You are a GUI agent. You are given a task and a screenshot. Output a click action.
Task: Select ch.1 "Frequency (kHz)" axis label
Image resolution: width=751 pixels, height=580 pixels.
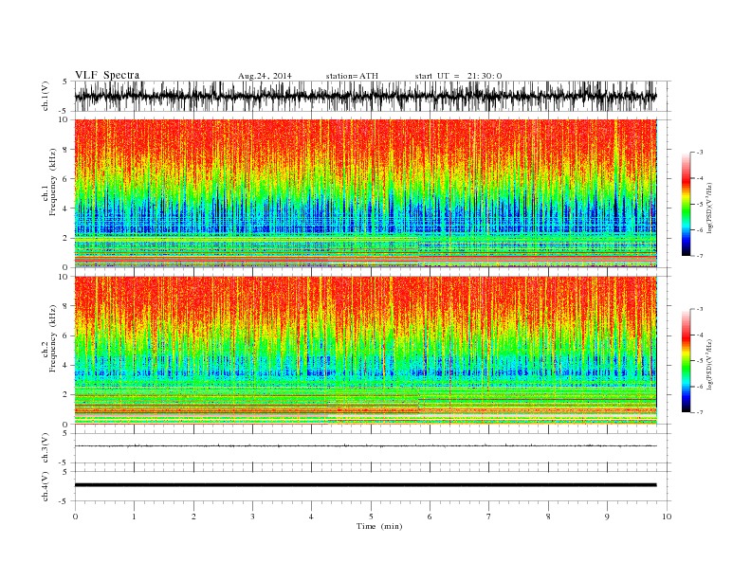click(x=52, y=182)
